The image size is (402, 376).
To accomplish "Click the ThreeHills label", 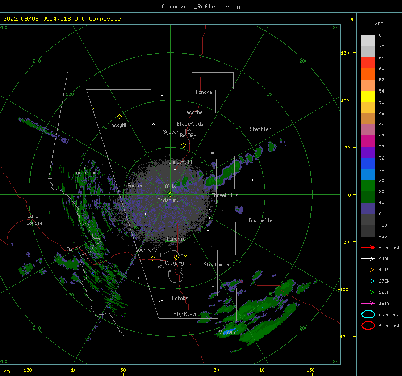I will pyautogui.click(x=225, y=195).
